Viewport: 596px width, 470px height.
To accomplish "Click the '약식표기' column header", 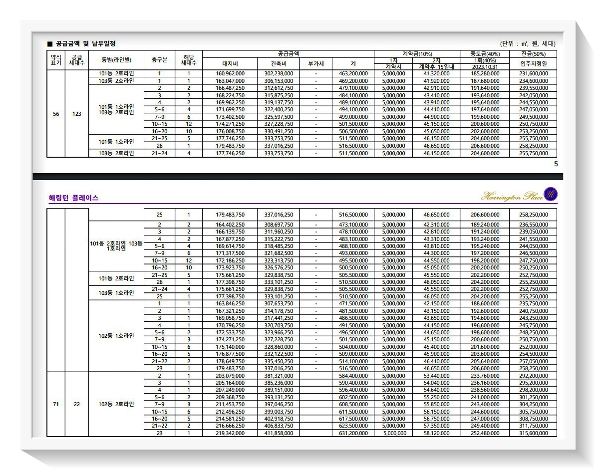I will pyautogui.click(x=56, y=60).
